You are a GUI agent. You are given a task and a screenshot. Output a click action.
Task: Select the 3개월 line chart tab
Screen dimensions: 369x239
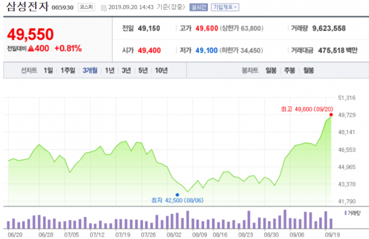coord(90,70)
